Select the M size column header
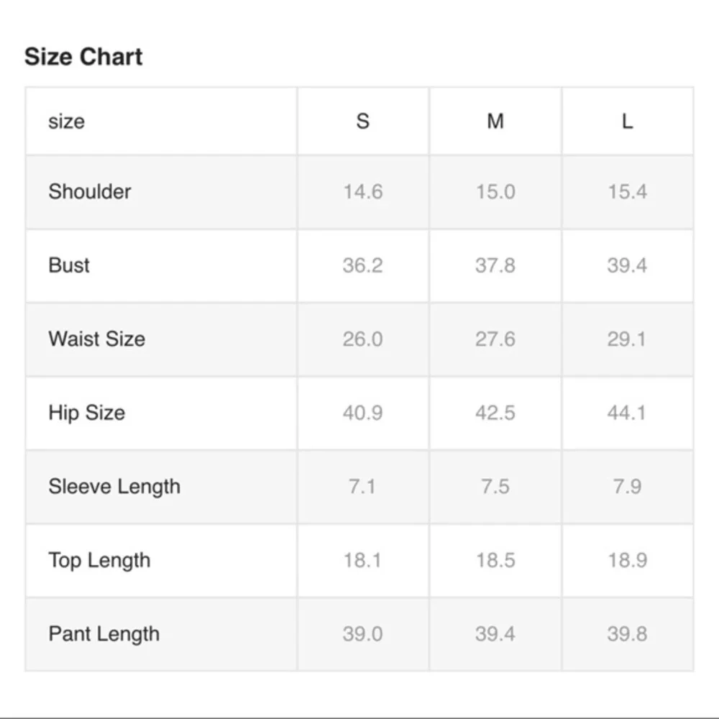This screenshot has width=719, height=719. 495,121
